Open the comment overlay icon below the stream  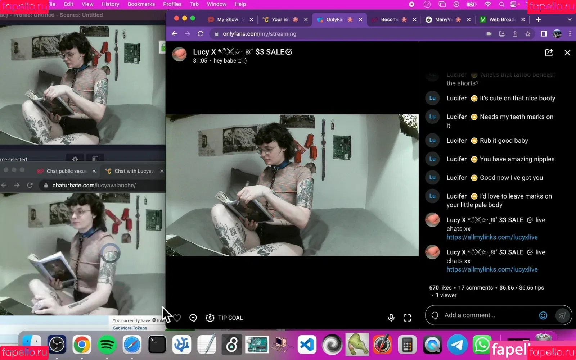tap(193, 318)
